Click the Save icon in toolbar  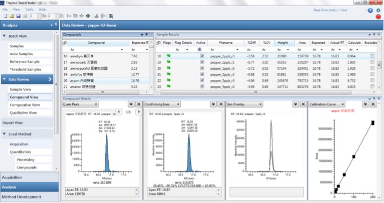[x=19, y=16]
